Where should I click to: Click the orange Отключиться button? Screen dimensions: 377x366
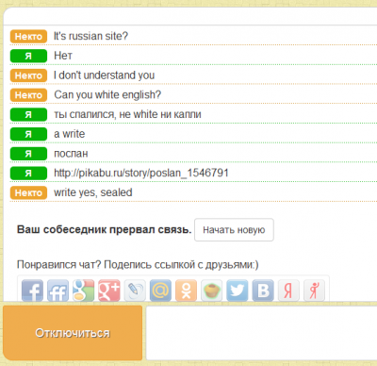coord(73,333)
